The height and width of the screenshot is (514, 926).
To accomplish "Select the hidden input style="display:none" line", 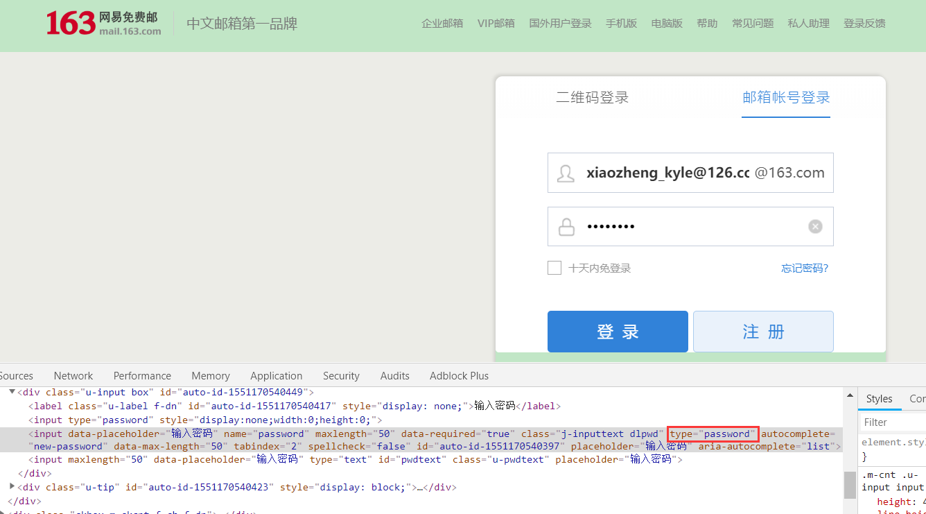I will [205, 420].
